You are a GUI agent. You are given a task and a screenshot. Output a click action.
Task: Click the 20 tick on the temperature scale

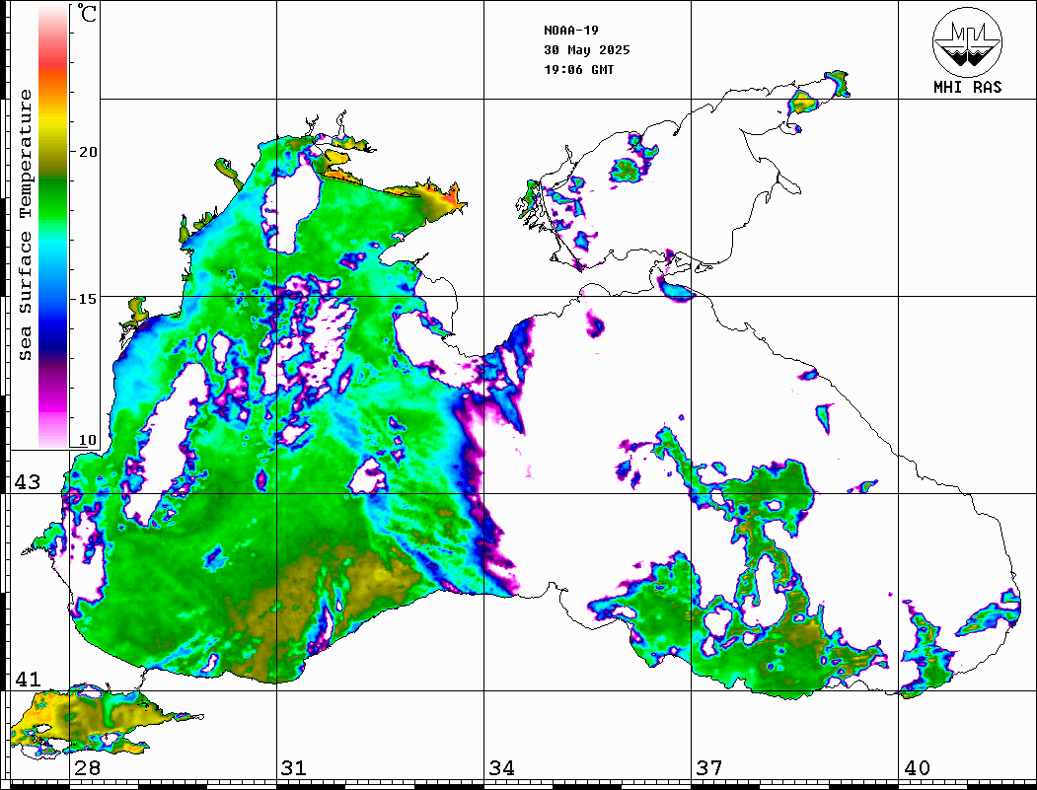[x=88, y=152]
